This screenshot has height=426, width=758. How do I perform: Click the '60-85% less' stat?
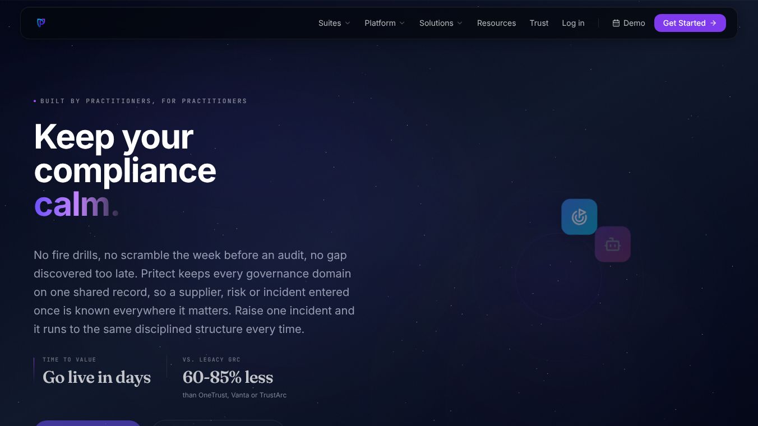[x=228, y=377]
